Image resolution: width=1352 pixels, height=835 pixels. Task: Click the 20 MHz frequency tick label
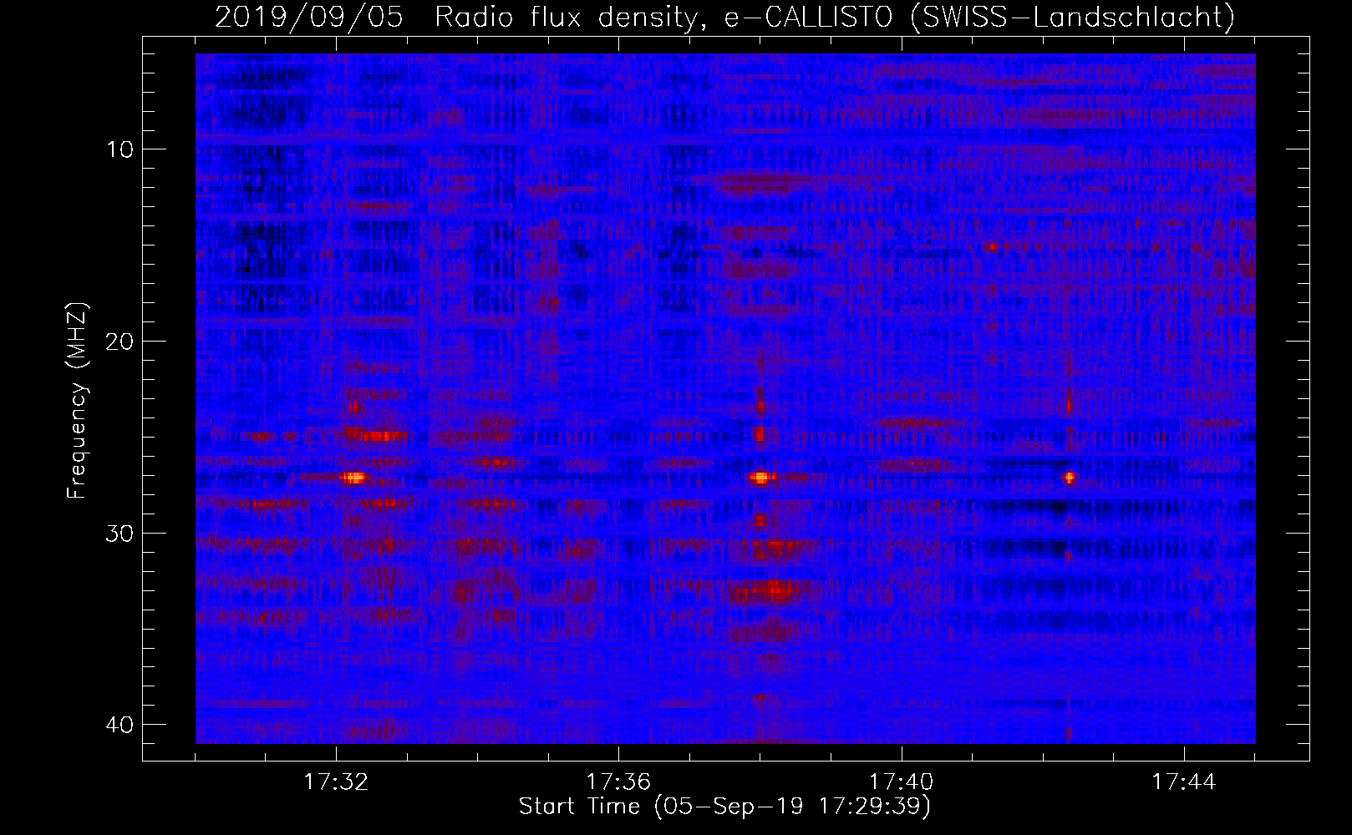click(120, 342)
